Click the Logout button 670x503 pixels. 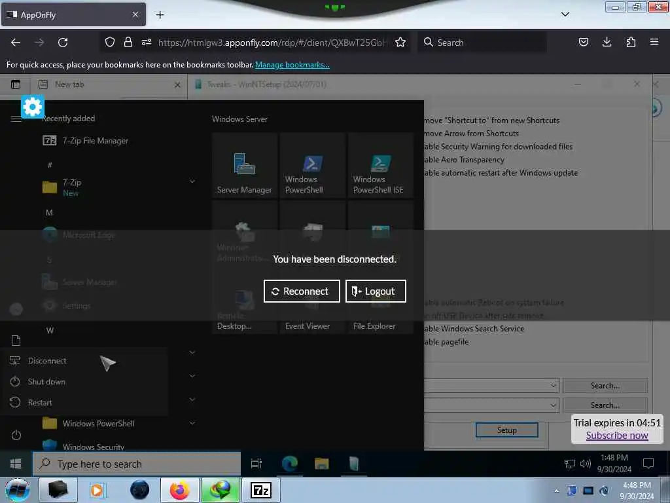[x=376, y=291]
